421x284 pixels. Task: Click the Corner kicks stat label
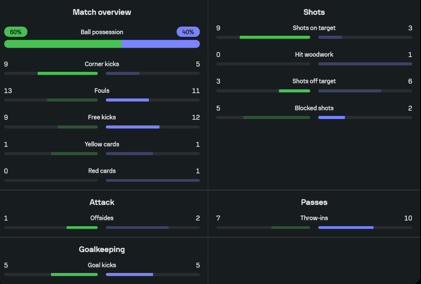102,64
